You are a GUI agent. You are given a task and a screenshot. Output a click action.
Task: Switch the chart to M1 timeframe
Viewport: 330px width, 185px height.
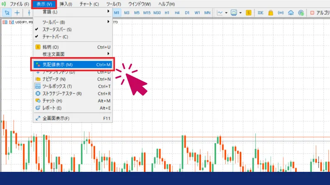[x=117, y=13]
